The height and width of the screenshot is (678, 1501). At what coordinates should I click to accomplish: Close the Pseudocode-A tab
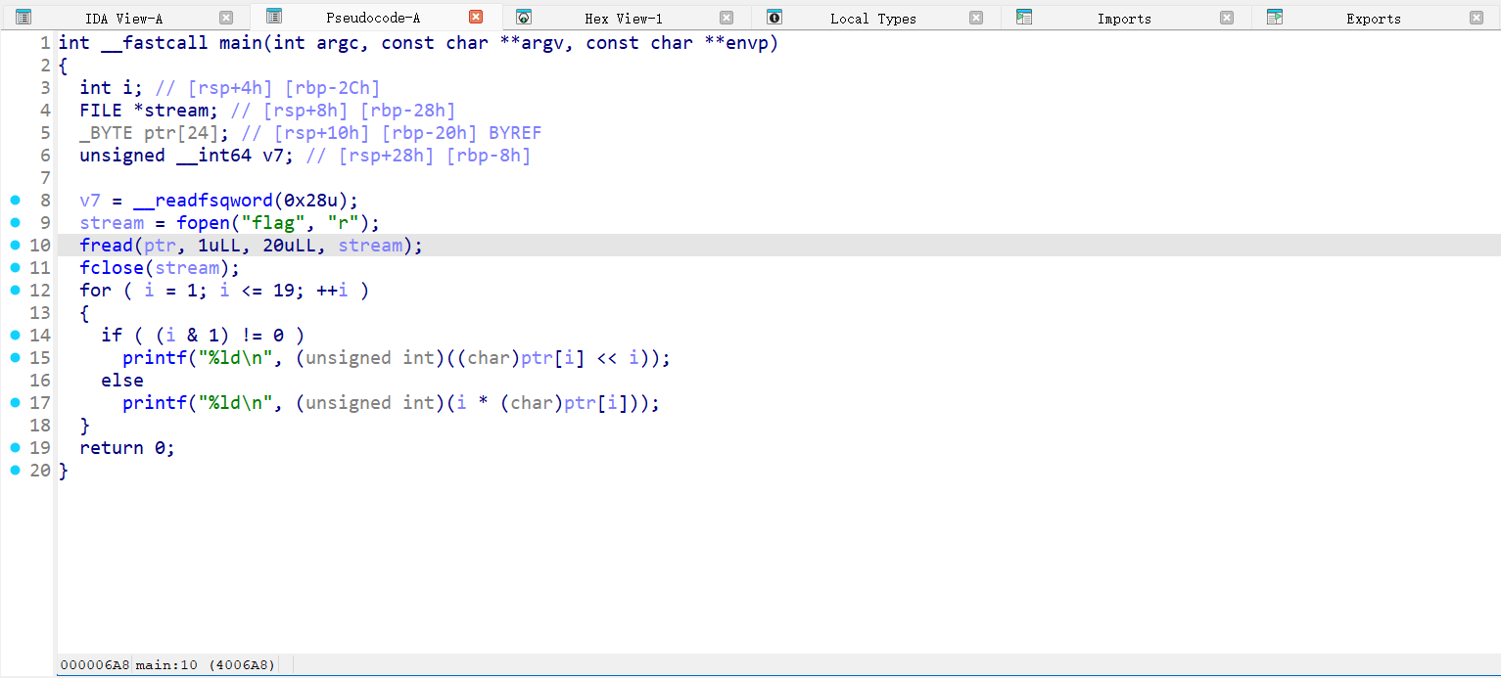pyautogui.click(x=476, y=18)
